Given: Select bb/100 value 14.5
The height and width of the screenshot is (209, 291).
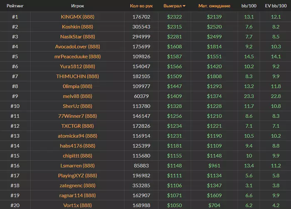Looking at the screenshot, I should 249,57.
